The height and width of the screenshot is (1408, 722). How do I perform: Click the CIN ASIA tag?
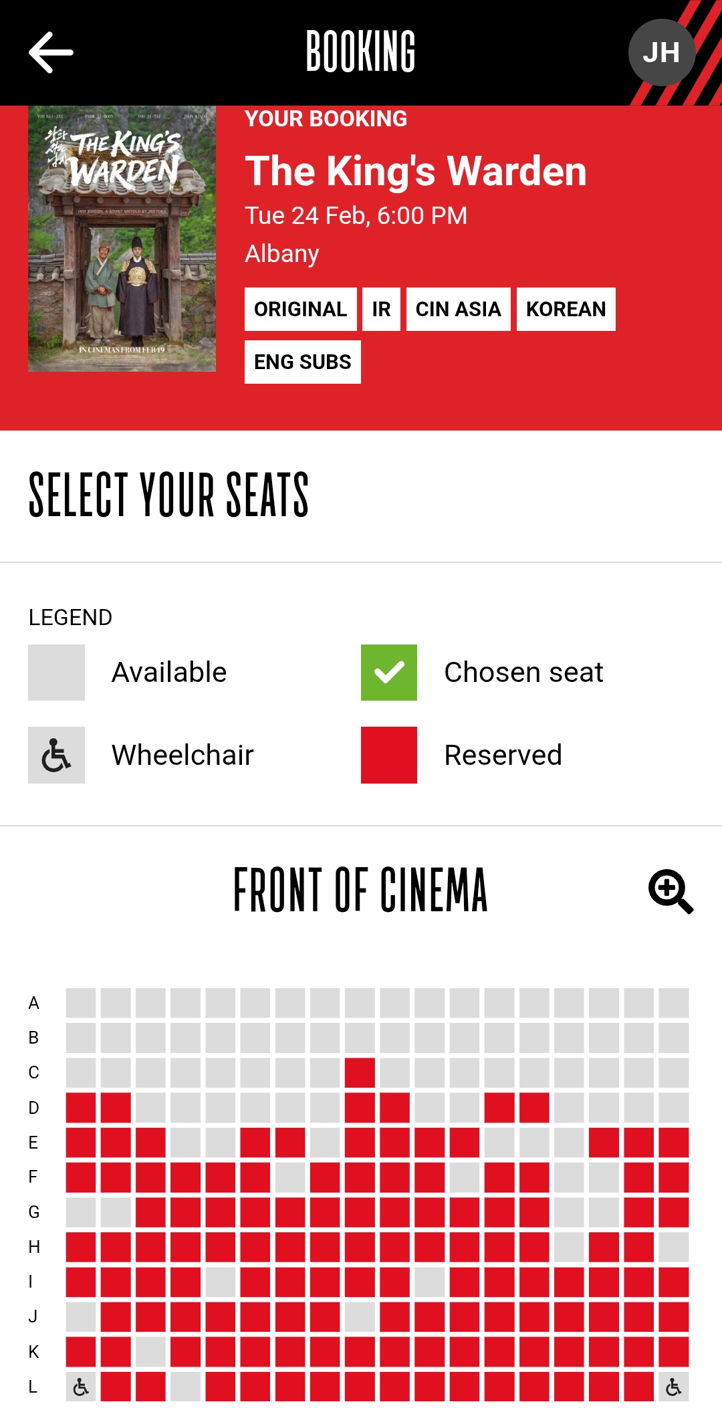point(458,310)
